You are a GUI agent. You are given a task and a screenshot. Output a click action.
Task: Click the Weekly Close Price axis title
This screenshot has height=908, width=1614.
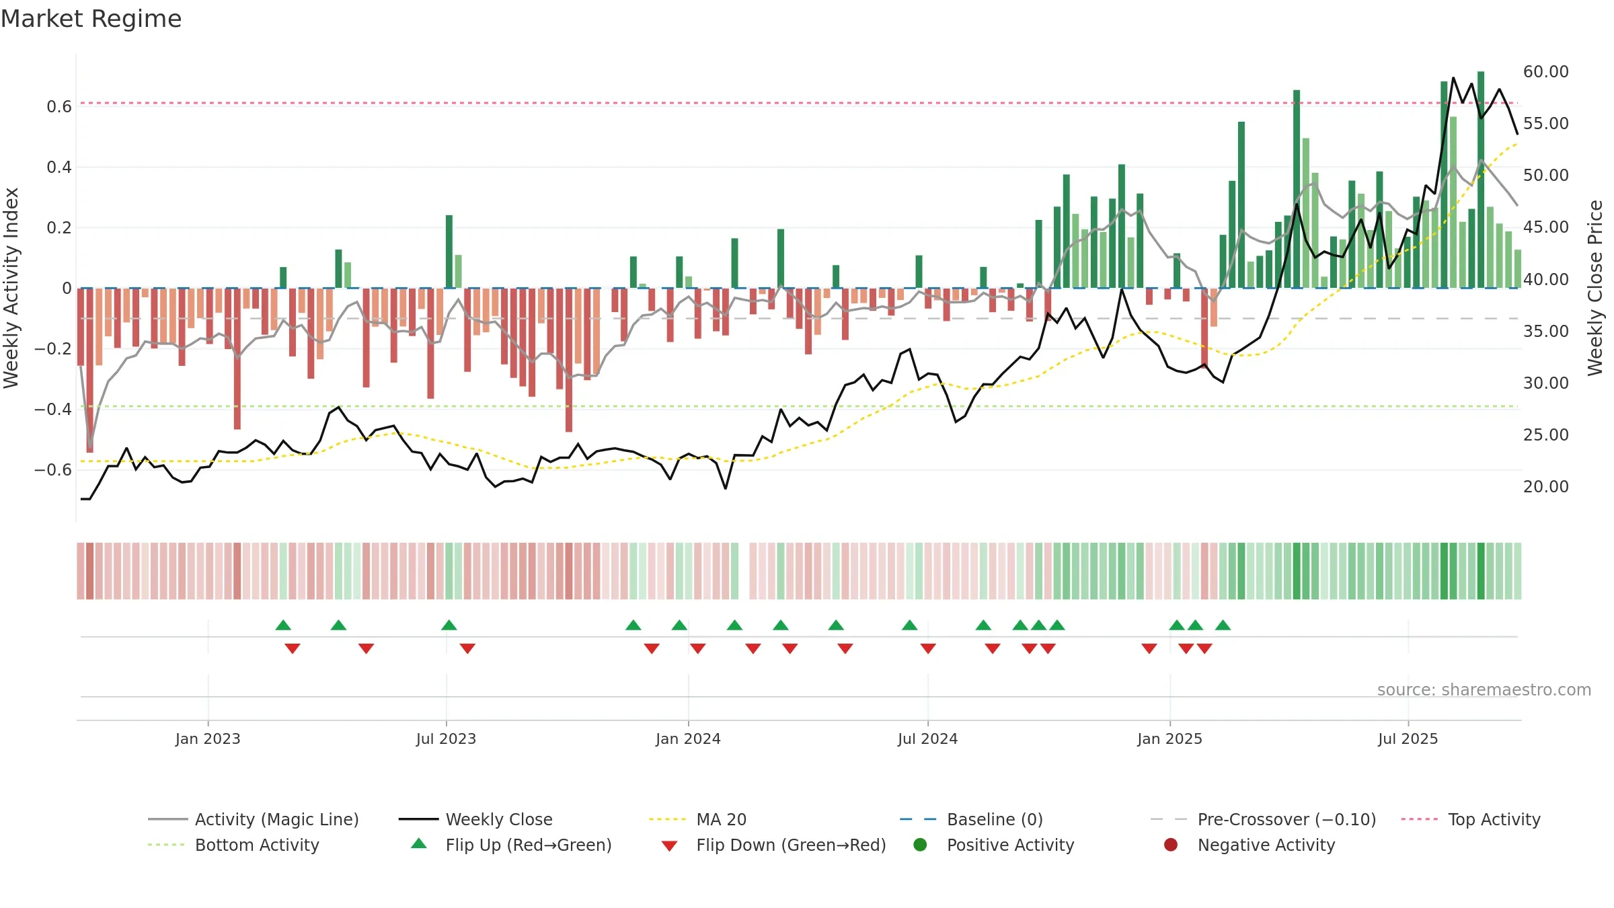1594,288
